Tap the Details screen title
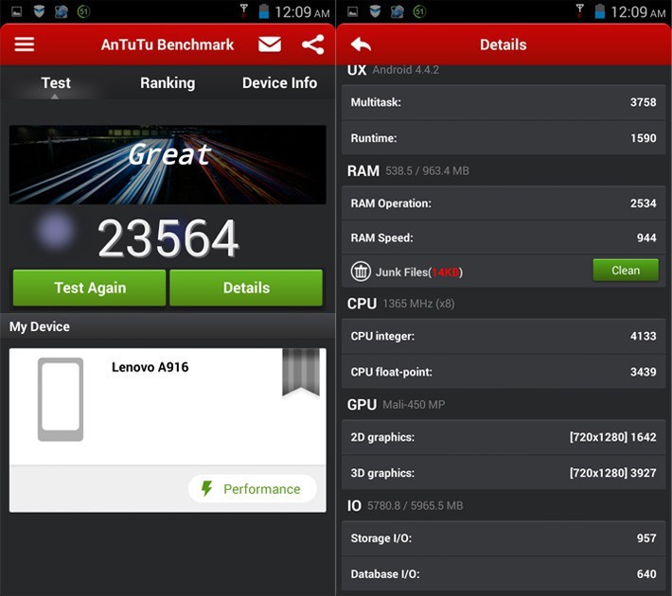Screen dimensions: 672x596 (x=504, y=44)
